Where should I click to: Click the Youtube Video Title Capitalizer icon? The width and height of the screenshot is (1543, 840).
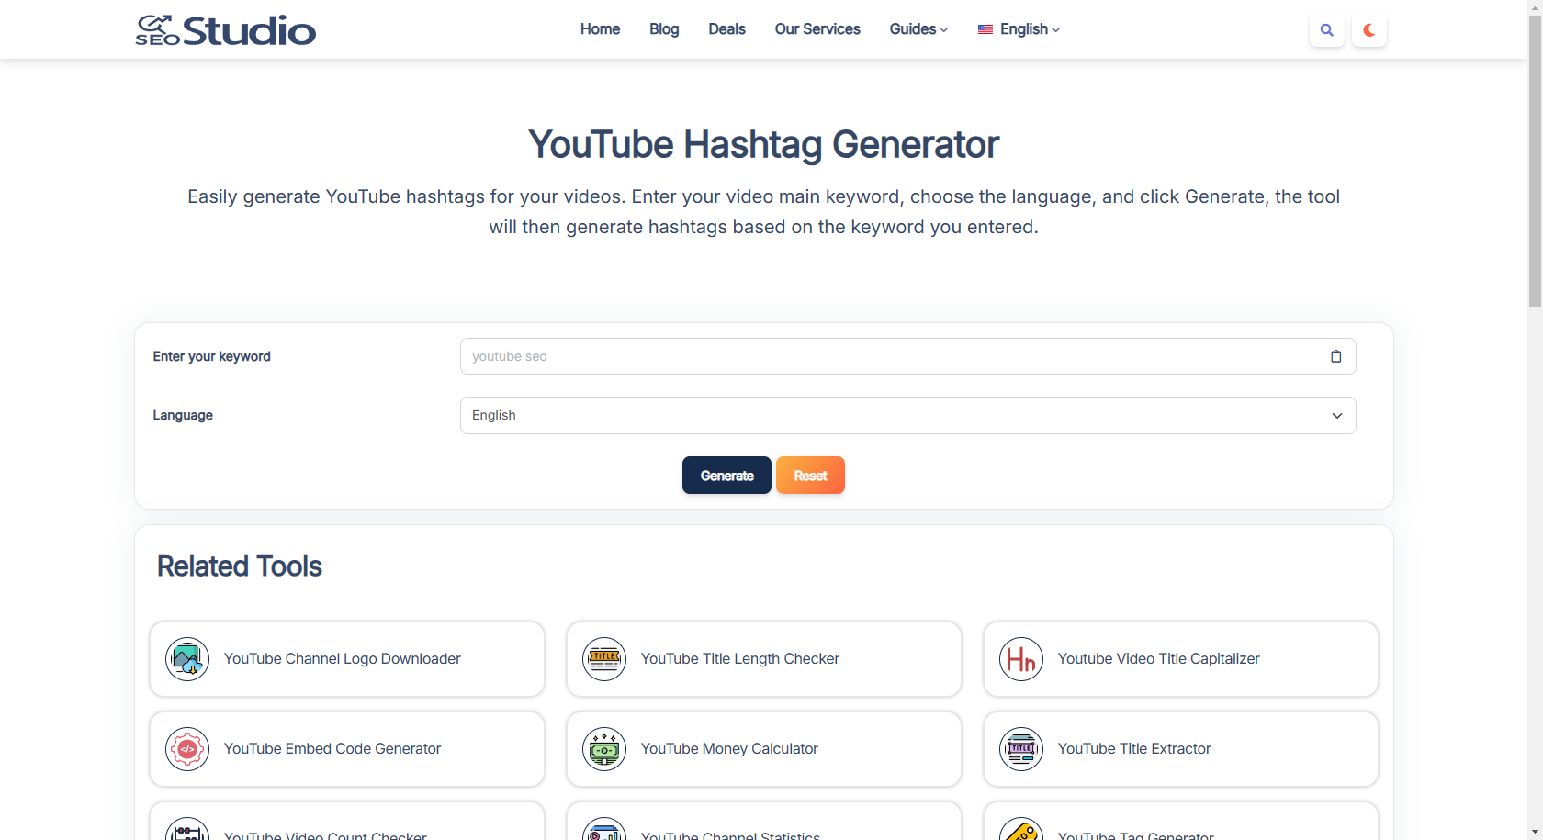1021,659
